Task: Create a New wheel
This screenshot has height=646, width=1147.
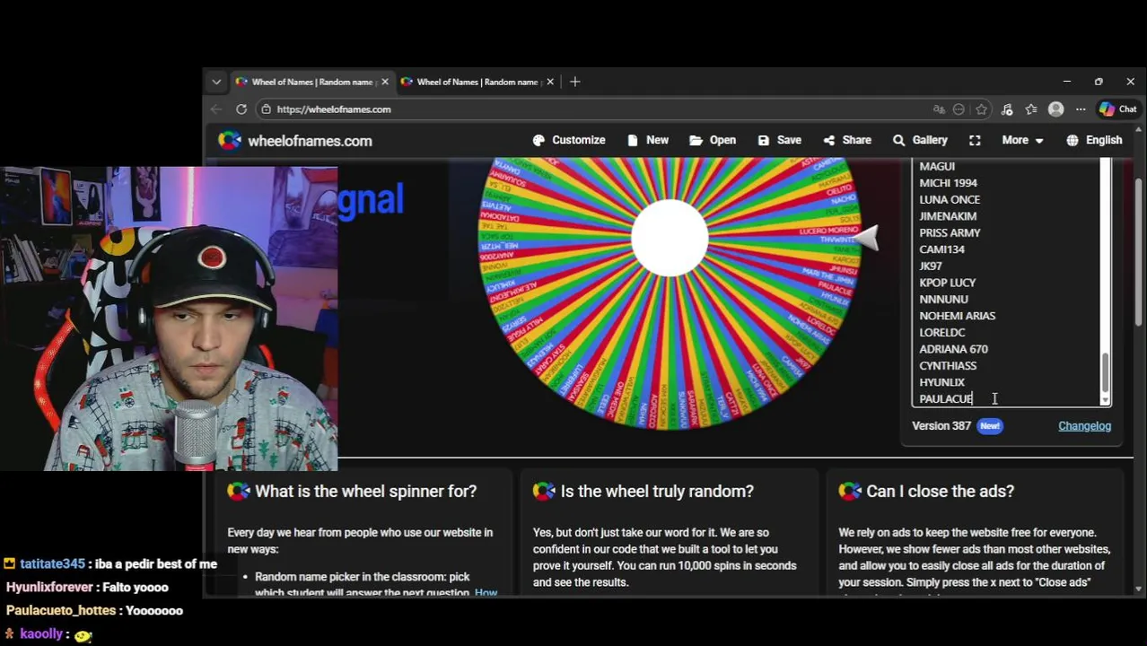Action: [x=647, y=140]
